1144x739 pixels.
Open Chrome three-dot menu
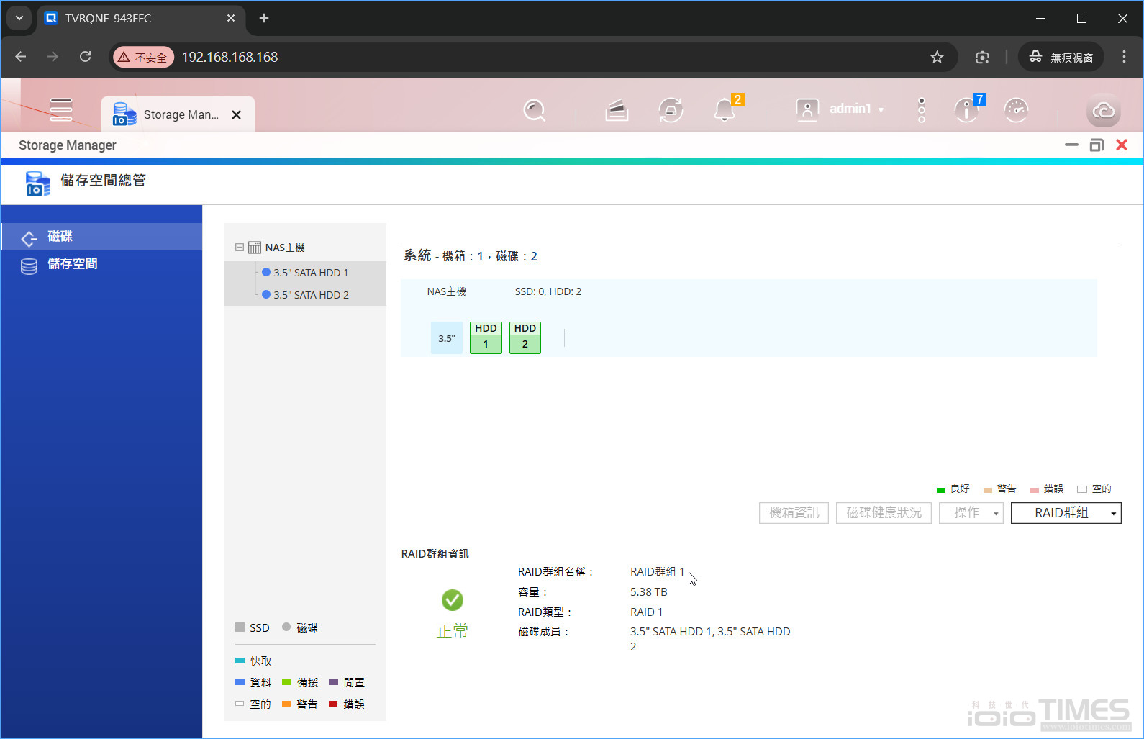pyautogui.click(x=1124, y=57)
